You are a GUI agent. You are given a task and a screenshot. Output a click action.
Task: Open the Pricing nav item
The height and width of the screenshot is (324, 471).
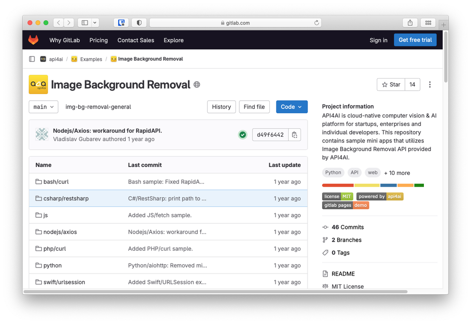(98, 40)
